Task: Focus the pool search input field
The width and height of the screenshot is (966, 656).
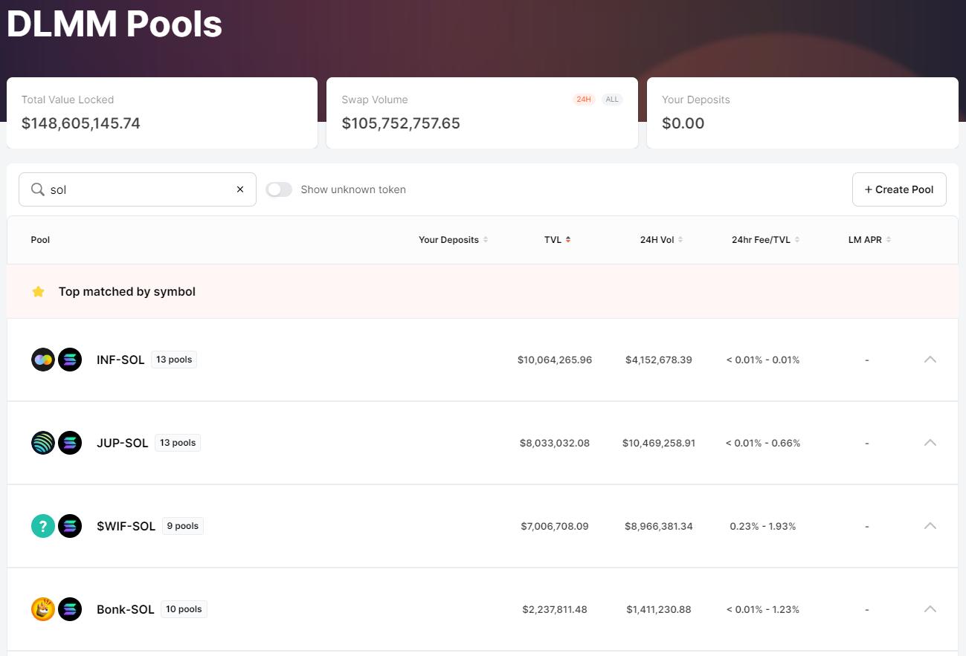Action: click(x=140, y=189)
